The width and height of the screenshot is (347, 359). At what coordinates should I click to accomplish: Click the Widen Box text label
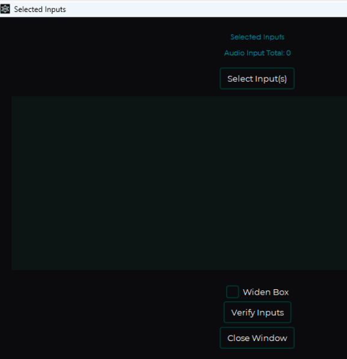[x=266, y=292]
